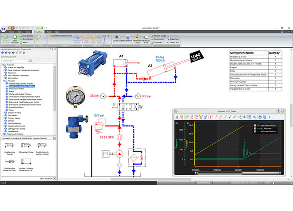Click the flowmeter symbol showing 24.24 GPM

point(119,138)
